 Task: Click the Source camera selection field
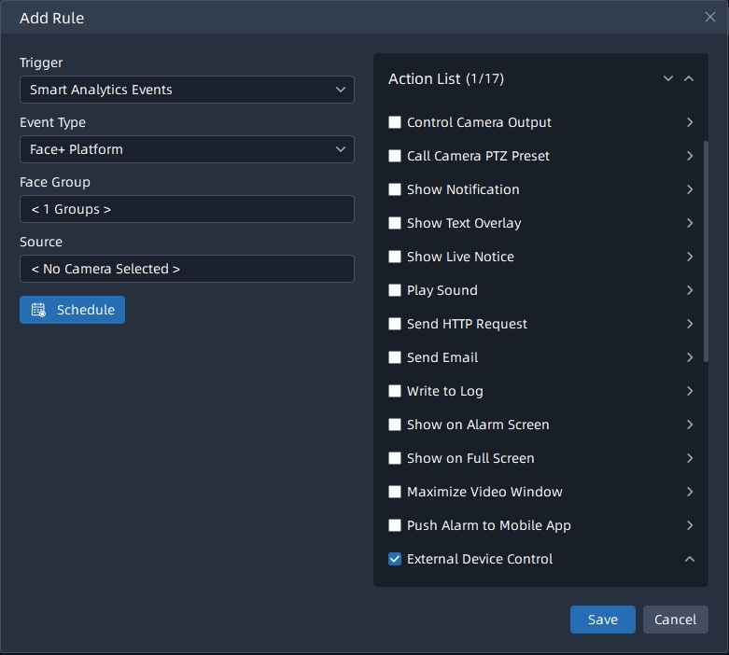[187, 269]
